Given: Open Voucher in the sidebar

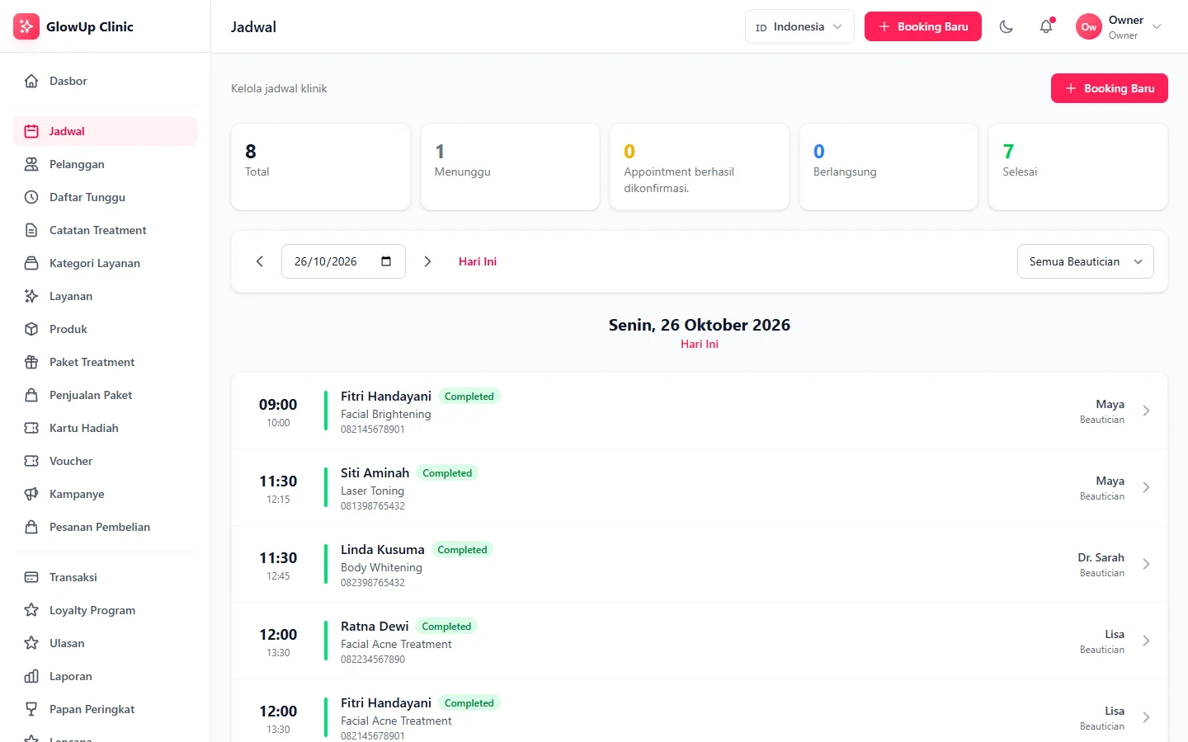Looking at the screenshot, I should pyautogui.click(x=106, y=461).
